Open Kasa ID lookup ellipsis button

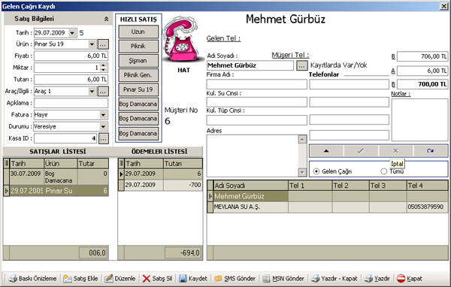104,138
